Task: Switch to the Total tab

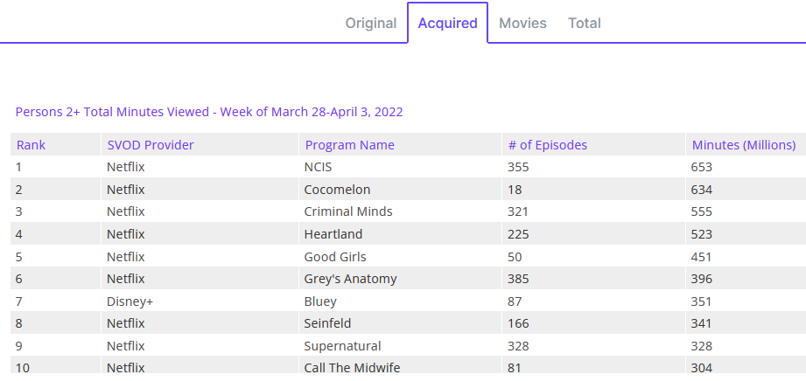Action: click(585, 23)
